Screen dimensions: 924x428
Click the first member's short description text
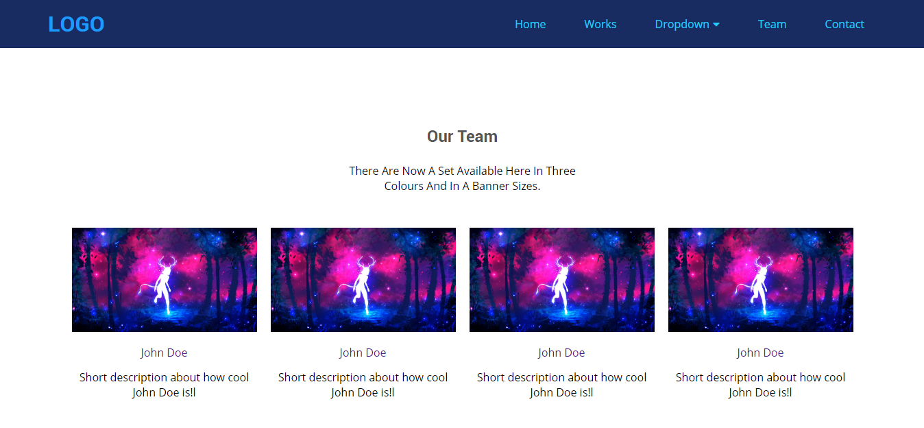point(164,384)
